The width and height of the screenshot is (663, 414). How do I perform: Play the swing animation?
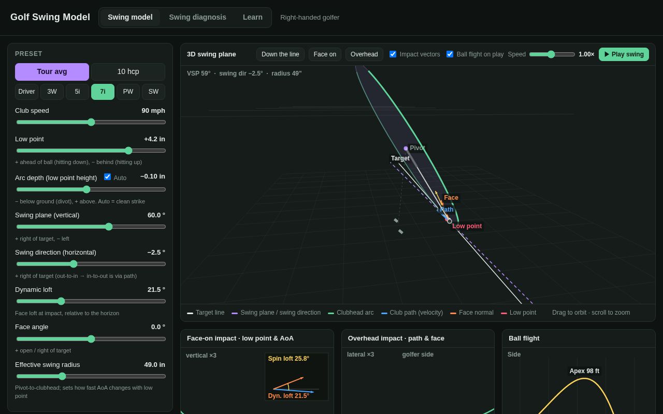[624, 54]
